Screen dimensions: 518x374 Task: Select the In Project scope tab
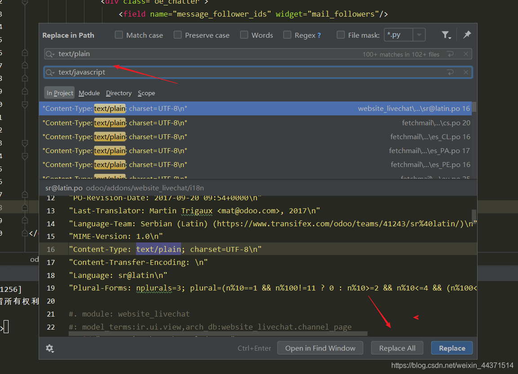pos(59,93)
